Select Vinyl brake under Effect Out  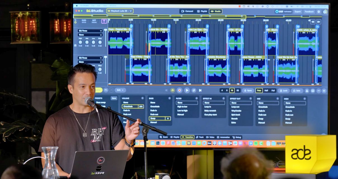(236, 111)
